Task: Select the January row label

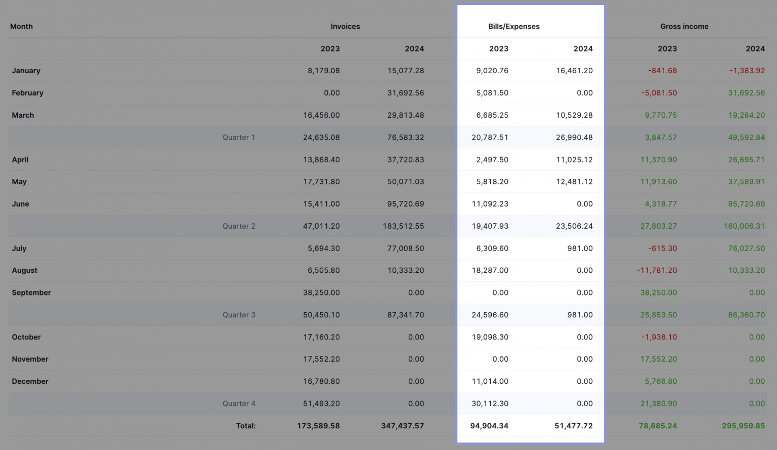Action: point(26,71)
